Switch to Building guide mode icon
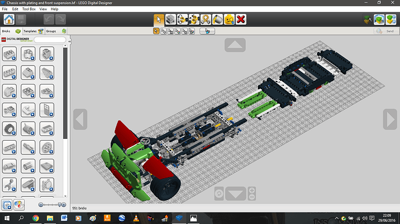 [391, 19]
